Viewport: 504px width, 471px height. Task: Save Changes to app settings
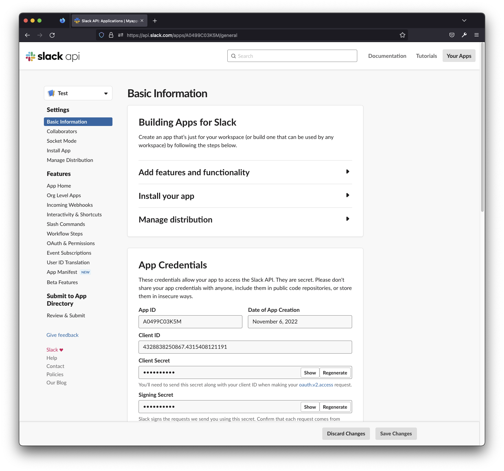(x=396, y=433)
